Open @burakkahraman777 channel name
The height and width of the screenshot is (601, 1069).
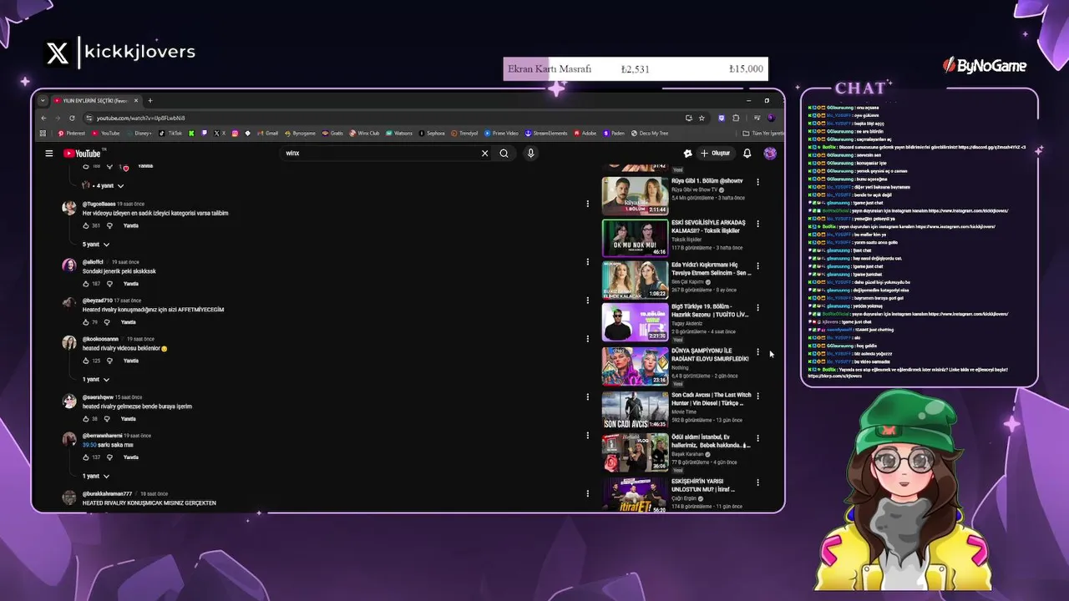pyautogui.click(x=108, y=494)
